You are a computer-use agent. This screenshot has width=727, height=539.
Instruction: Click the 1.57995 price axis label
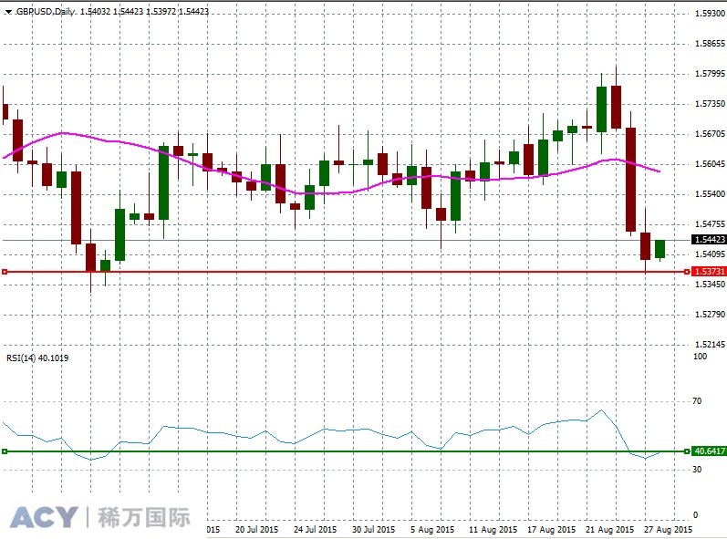pyautogui.click(x=710, y=74)
